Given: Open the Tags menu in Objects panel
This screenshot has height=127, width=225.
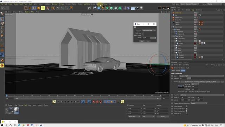Looking at the screenshot, I should [x=193, y=10].
